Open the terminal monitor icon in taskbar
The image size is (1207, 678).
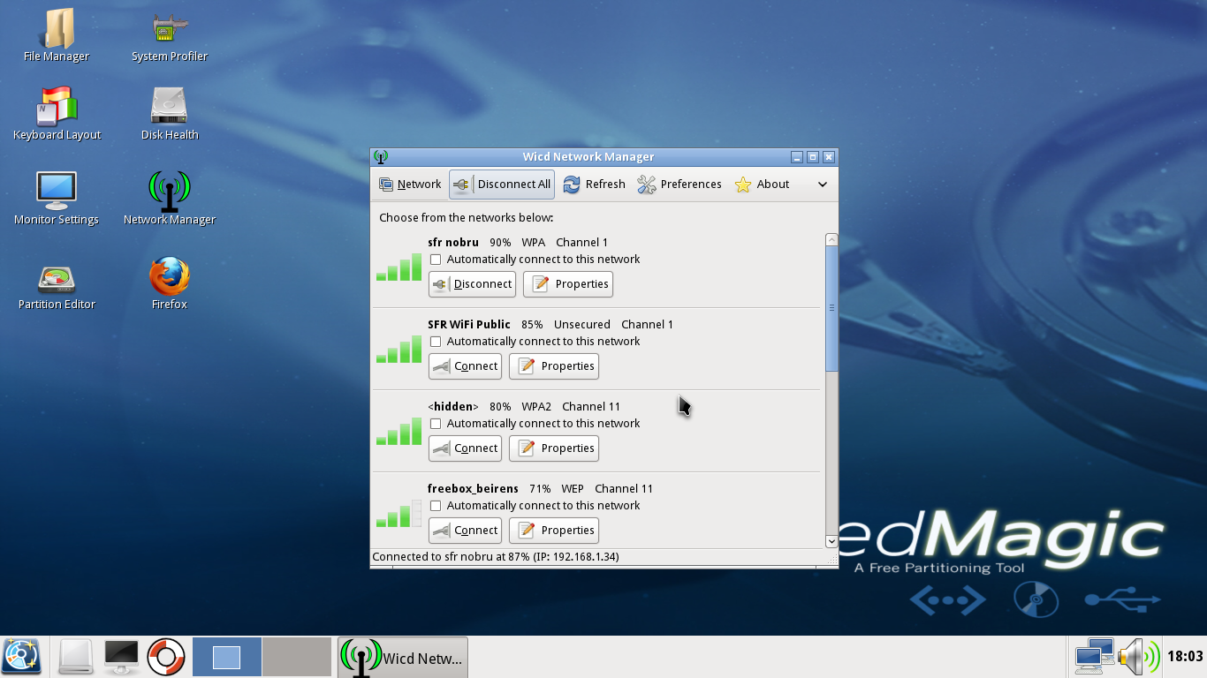point(121,657)
